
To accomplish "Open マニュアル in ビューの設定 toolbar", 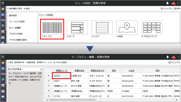I will tap(167, 8).
